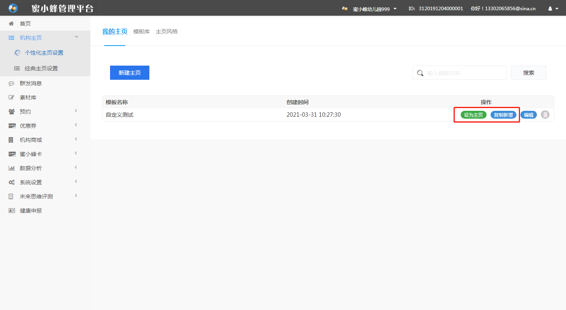566x310 pixels.
Task: Expand the 机构商城 menu chevron
Action: point(76,139)
